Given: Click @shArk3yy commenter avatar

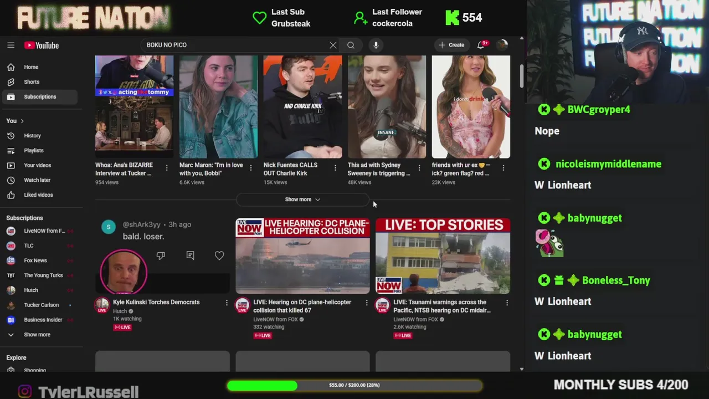Looking at the screenshot, I should [x=109, y=226].
